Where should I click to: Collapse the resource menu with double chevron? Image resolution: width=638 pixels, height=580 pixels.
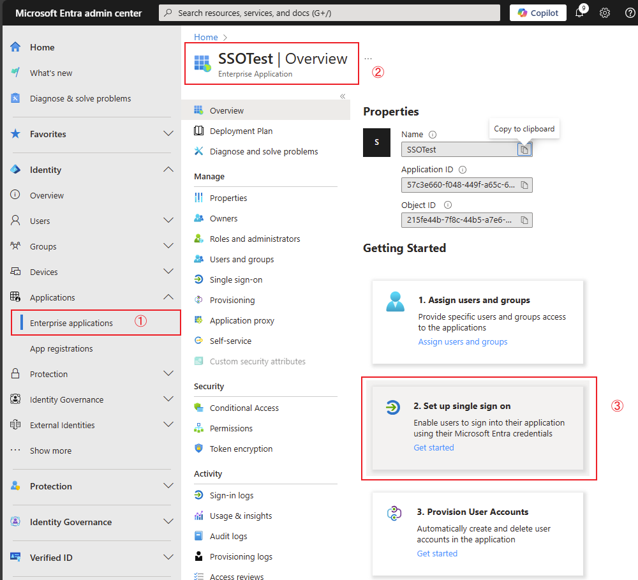click(x=343, y=96)
